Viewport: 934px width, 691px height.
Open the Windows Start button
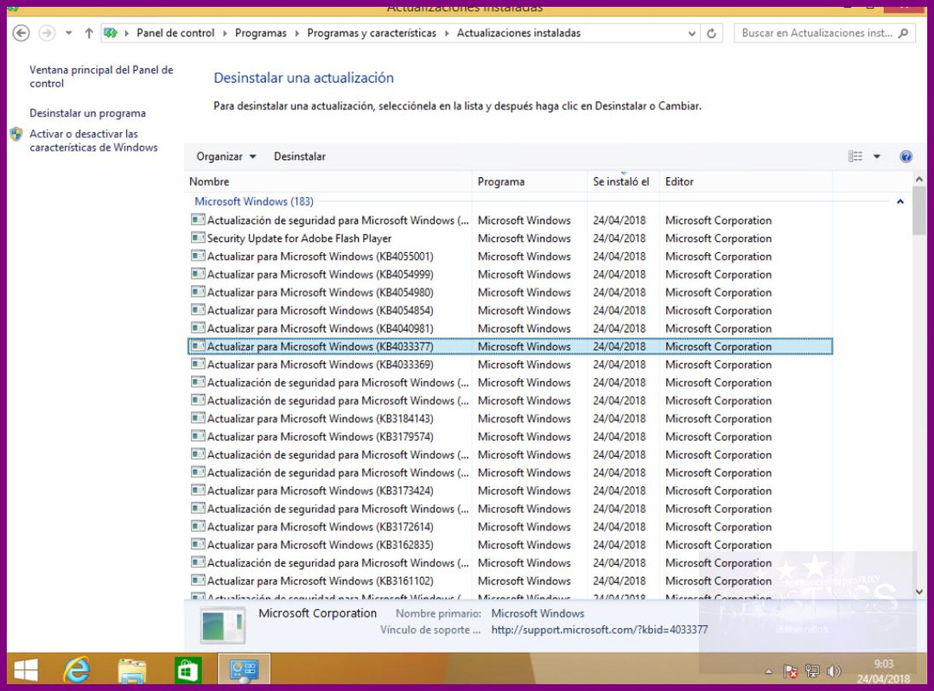(x=26, y=671)
